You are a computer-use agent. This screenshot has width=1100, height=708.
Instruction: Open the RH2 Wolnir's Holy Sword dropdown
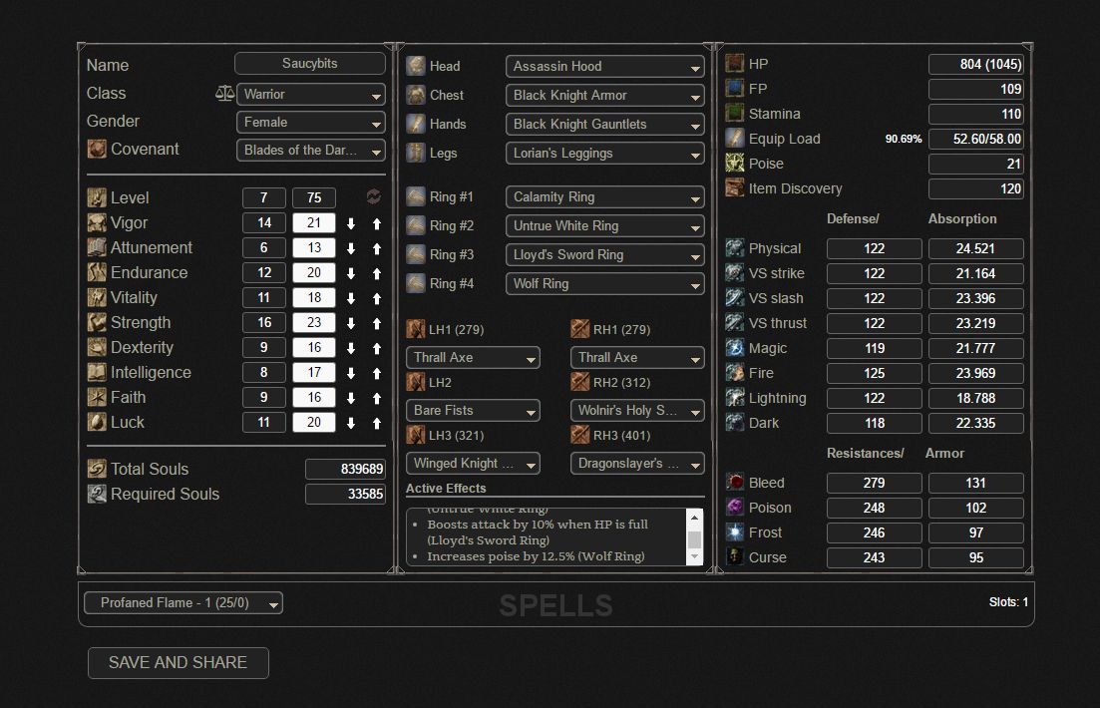(x=637, y=410)
